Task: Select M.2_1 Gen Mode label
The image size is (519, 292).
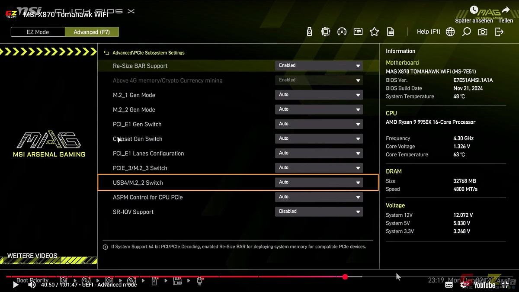Action: pyautogui.click(x=134, y=95)
